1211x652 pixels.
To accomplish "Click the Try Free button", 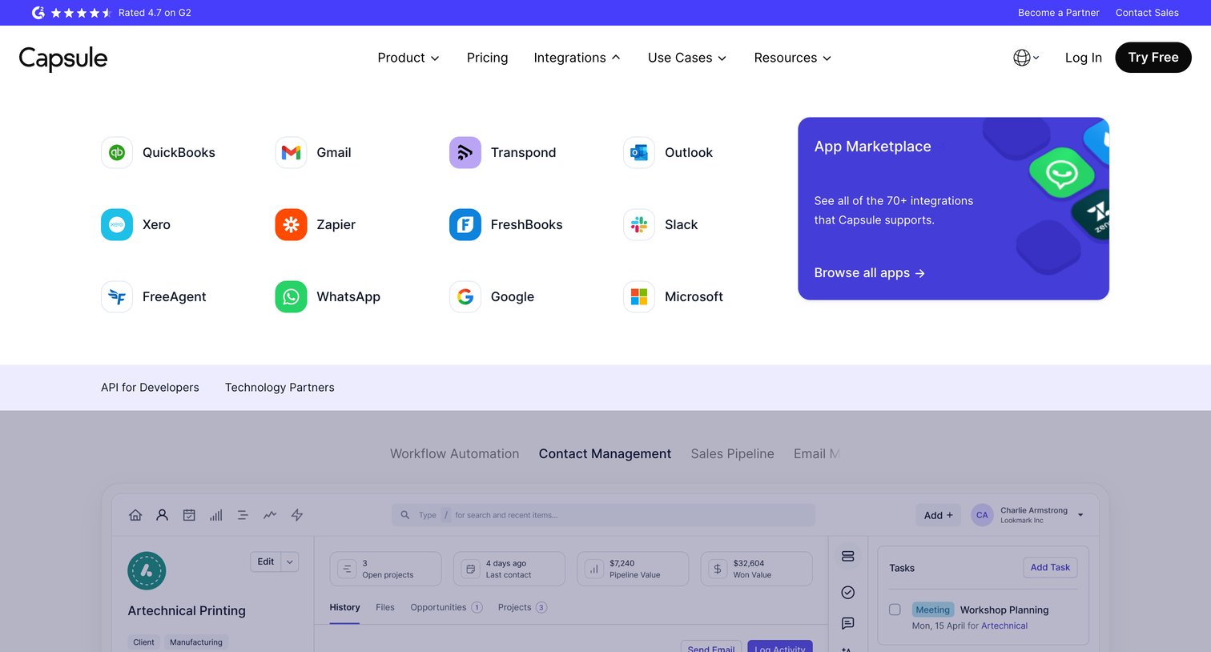I will [x=1153, y=58].
